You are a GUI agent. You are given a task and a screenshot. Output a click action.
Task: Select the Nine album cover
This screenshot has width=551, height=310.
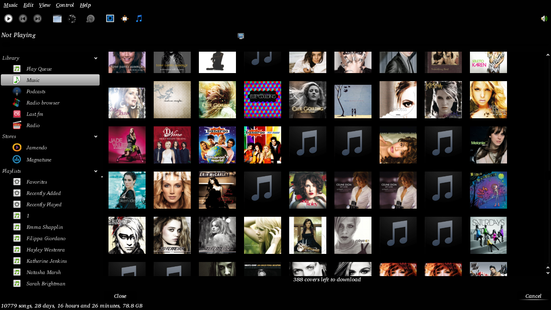(172, 145)
